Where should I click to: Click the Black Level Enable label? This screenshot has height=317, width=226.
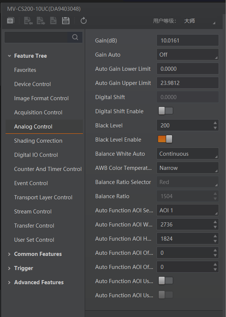coord(118,139)
